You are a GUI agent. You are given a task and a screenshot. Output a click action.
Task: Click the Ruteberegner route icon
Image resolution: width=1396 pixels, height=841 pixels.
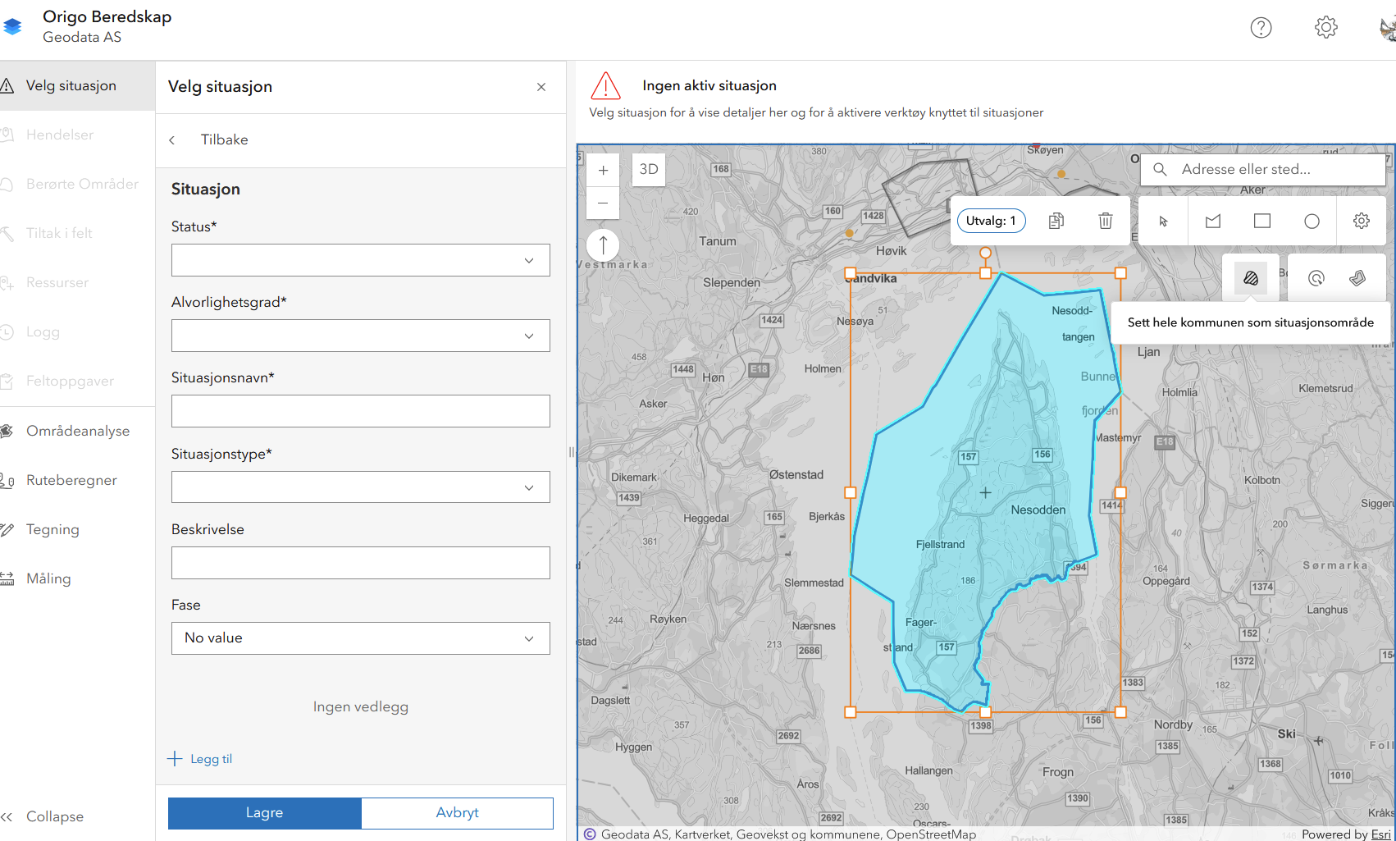pos(7,480)
